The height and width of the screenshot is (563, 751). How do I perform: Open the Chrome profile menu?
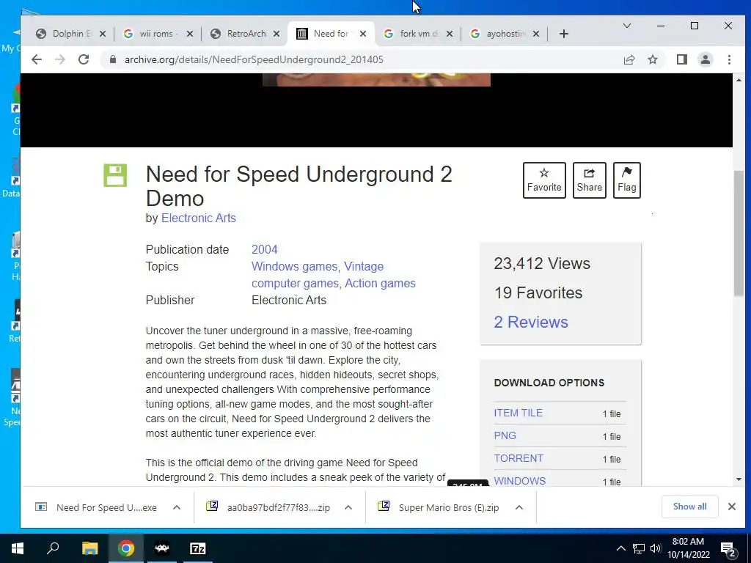click(x=705, y=59)
